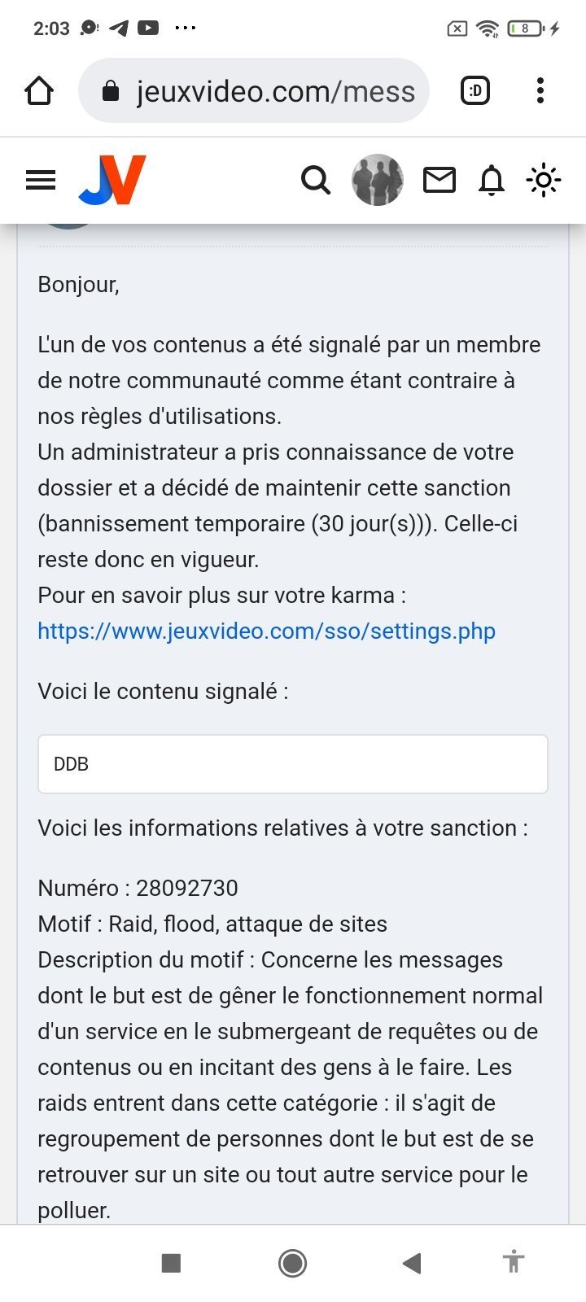
Task: Open the user profile avatar
Action: pos(377,180)
